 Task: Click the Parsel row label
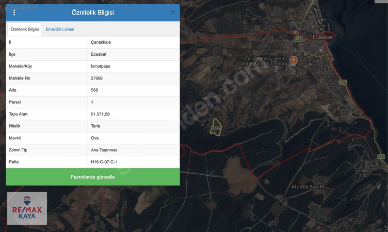point(15,102)
